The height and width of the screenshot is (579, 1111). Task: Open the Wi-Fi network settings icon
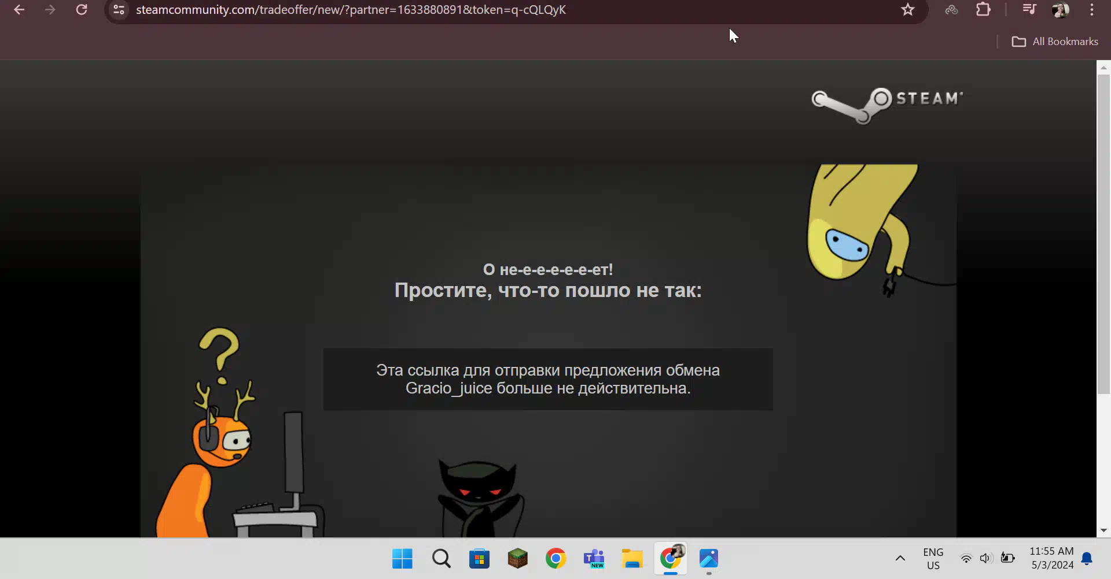(x=966, y=558)
